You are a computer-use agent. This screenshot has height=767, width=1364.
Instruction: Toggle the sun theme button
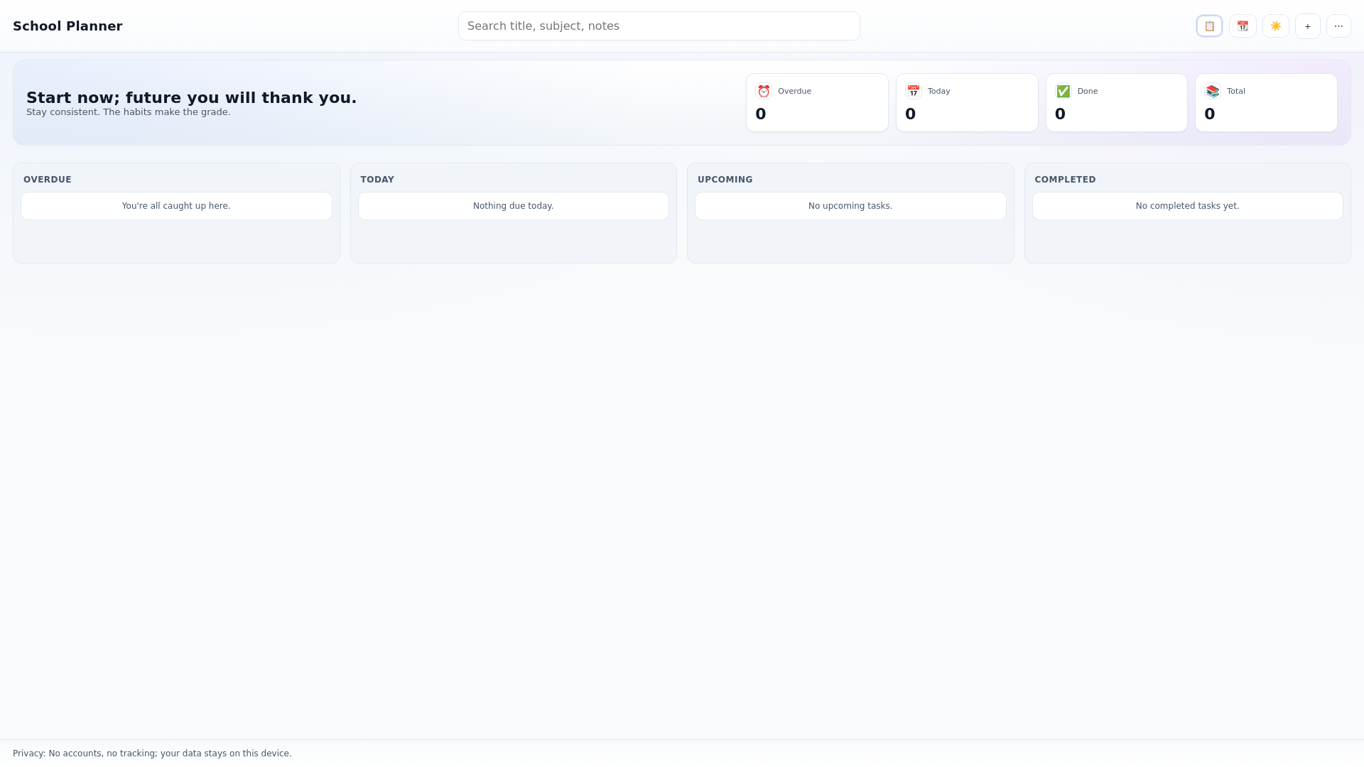1275,26
